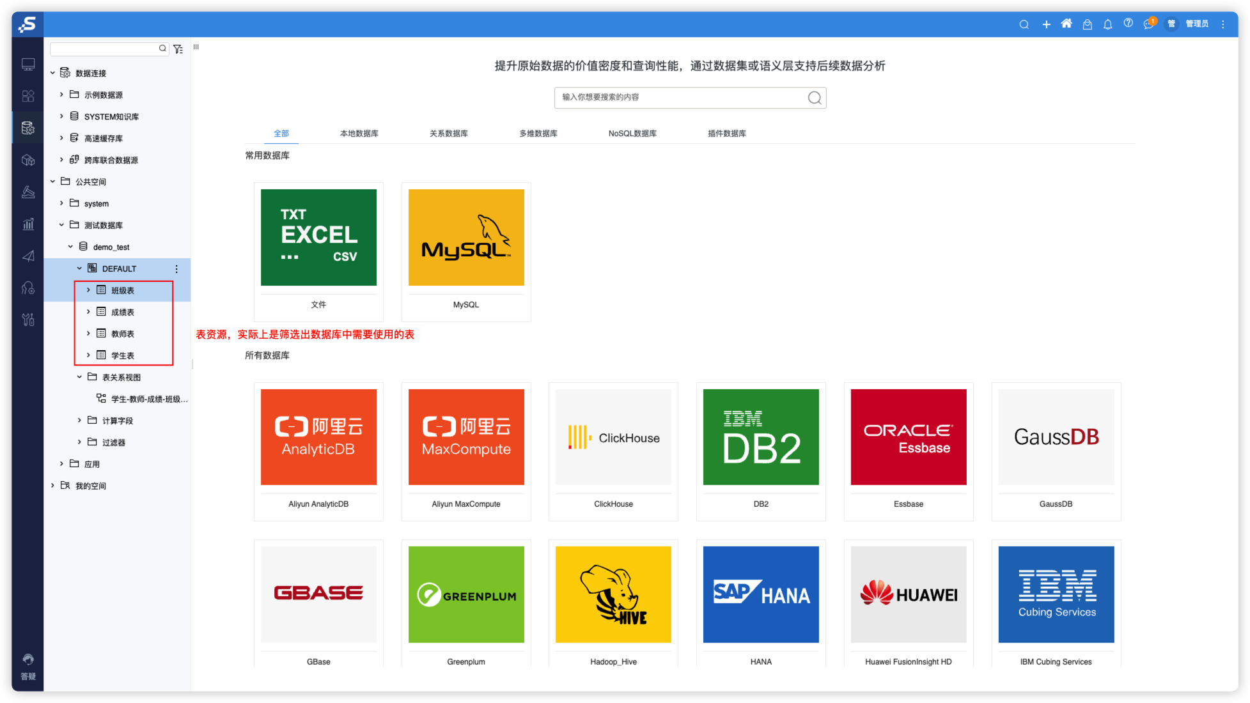Click the search magnifier in main search field
1250x703 pixels.
click(x=814, y=98)
